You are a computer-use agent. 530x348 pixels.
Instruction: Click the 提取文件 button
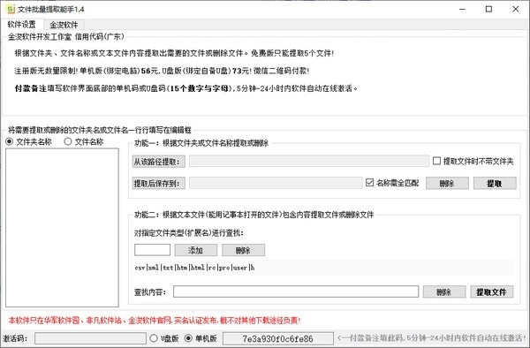(x=491, y=291)
